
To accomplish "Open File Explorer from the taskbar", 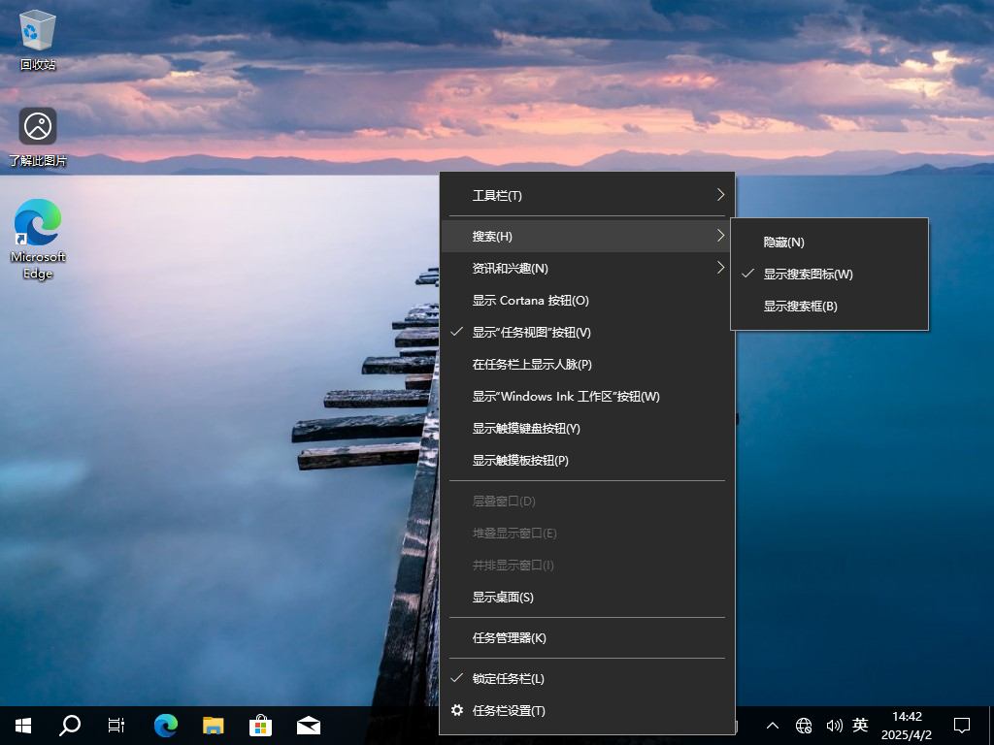I will tap(213, 726).
